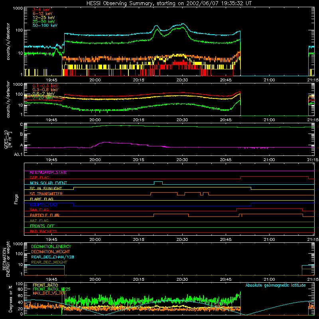The width and height of the screenshot is (319, 319).
Task: Click the FLARE_FLAG label
Action: coord(41,199)
